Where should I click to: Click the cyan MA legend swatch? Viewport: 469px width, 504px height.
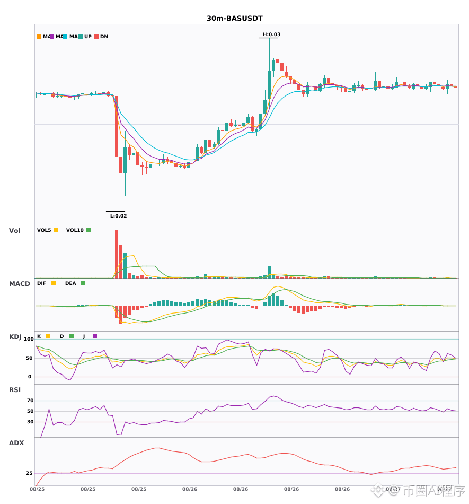(65, 37)
